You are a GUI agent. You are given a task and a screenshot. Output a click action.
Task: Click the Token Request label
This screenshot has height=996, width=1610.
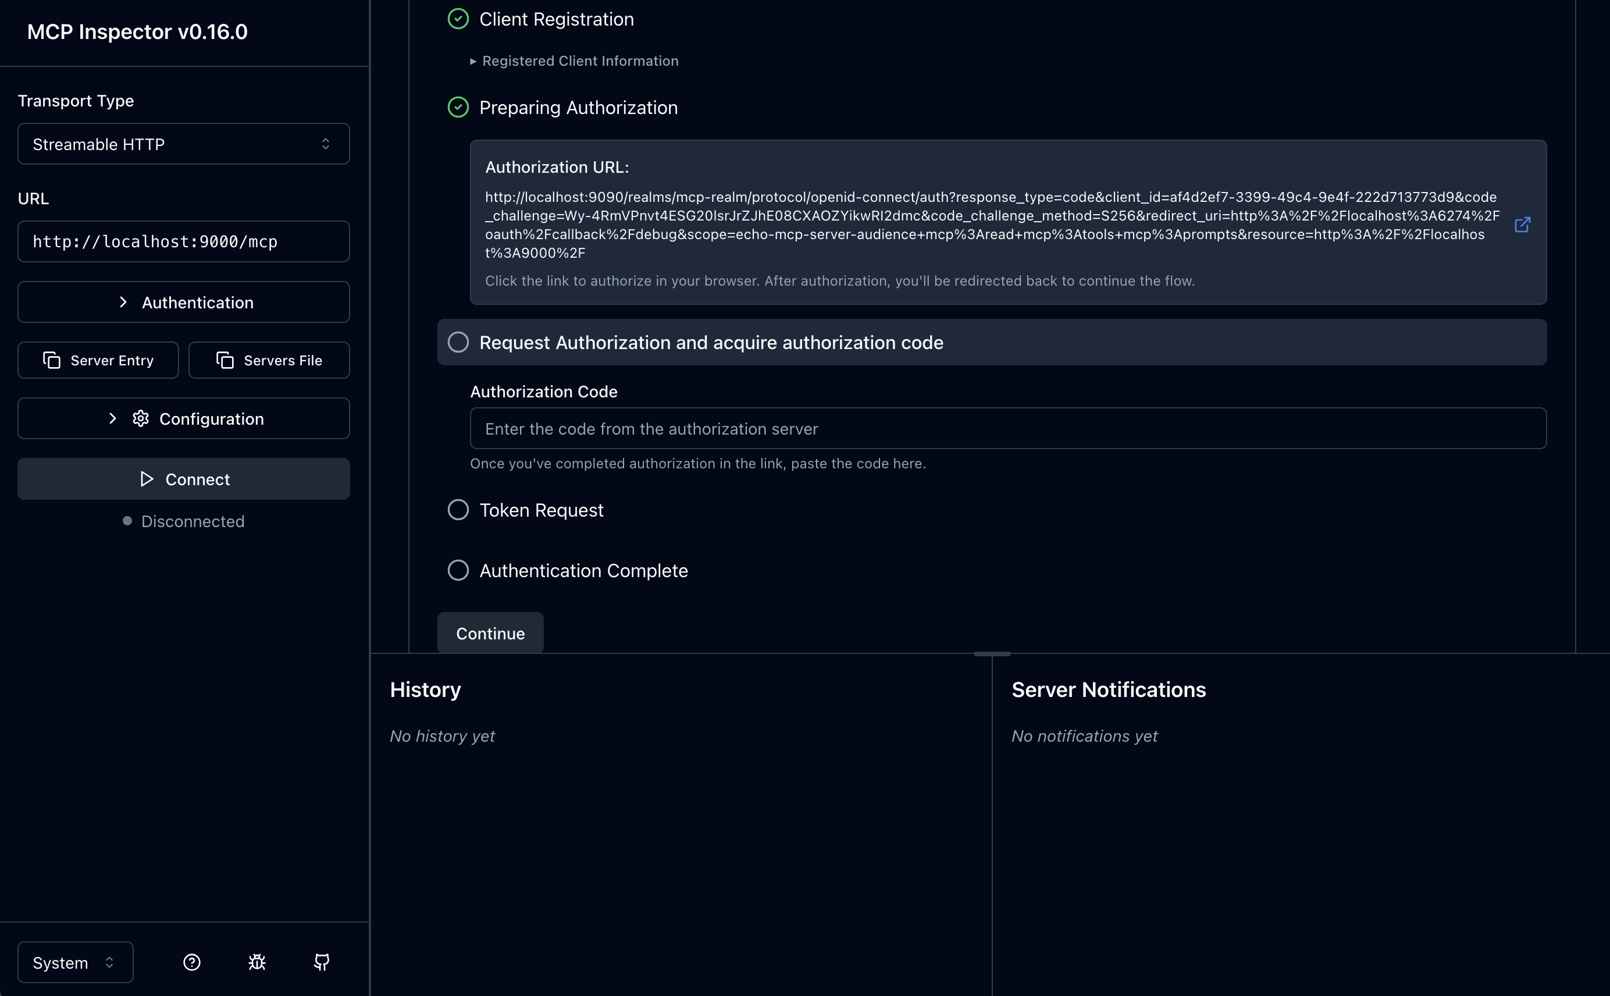pyautogui.click(x=542, y=510)
